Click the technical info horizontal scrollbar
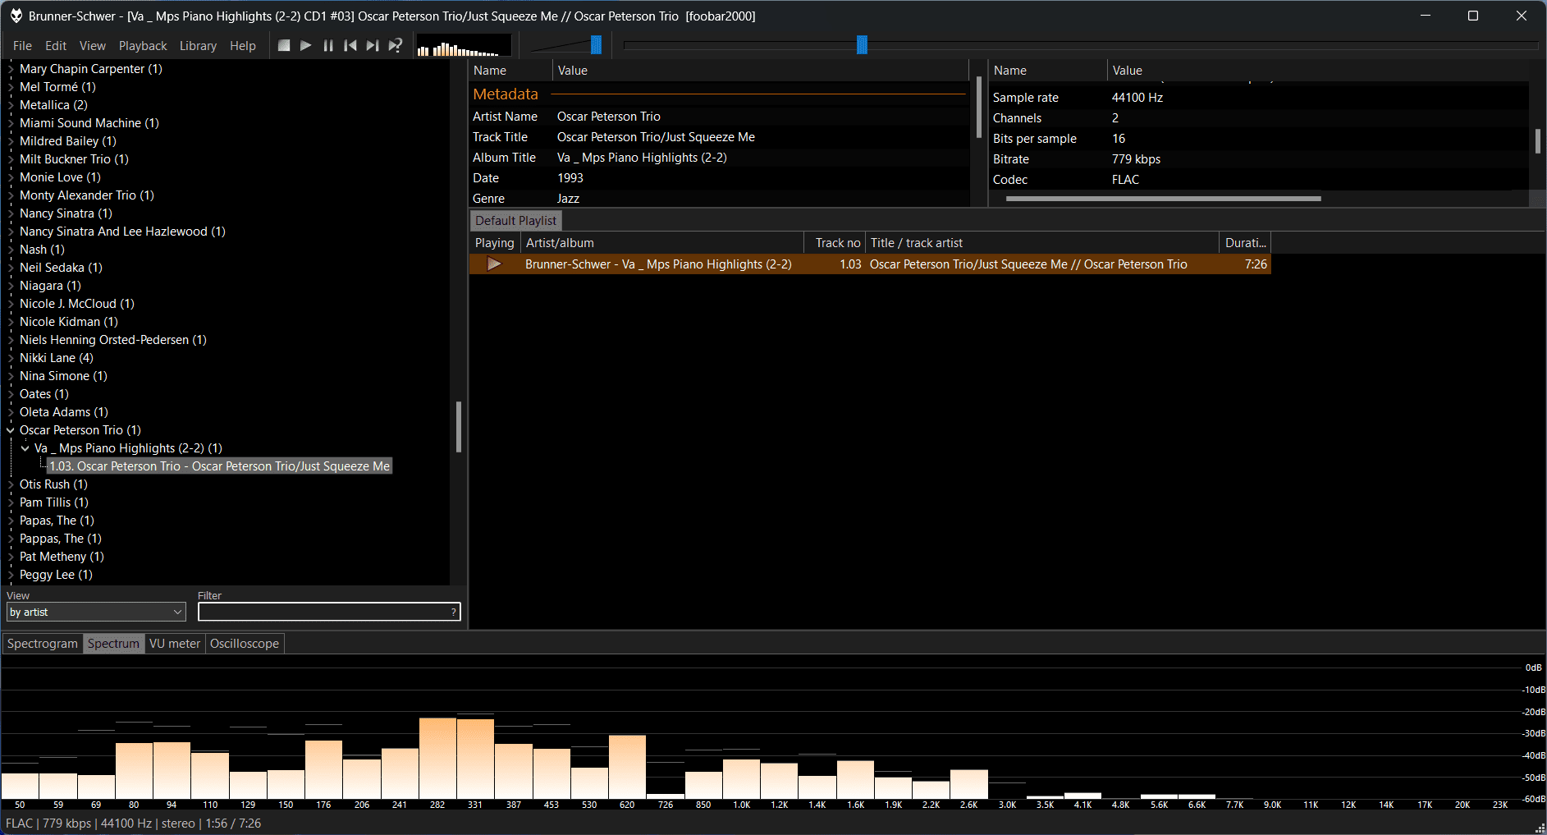1547x835 pixels. 1164,199
